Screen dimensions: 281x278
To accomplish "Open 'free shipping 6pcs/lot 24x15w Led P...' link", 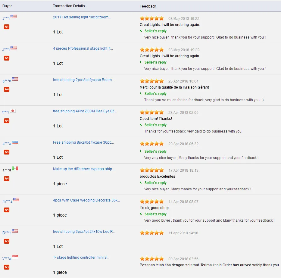I will point(84,232).
